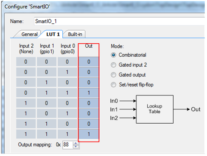Click the Output mapping hex field showing 88
Image resolution: width=207 pixels, height=156 pixels.
[x=68, y=145]
